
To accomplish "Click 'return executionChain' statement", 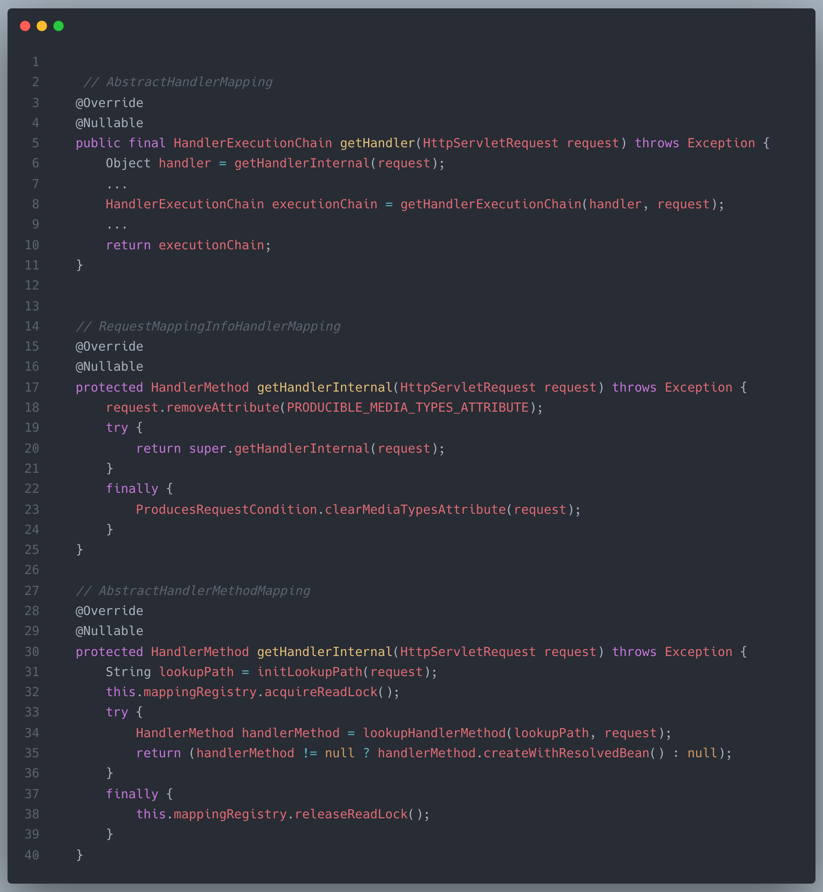I will [188, 245].
